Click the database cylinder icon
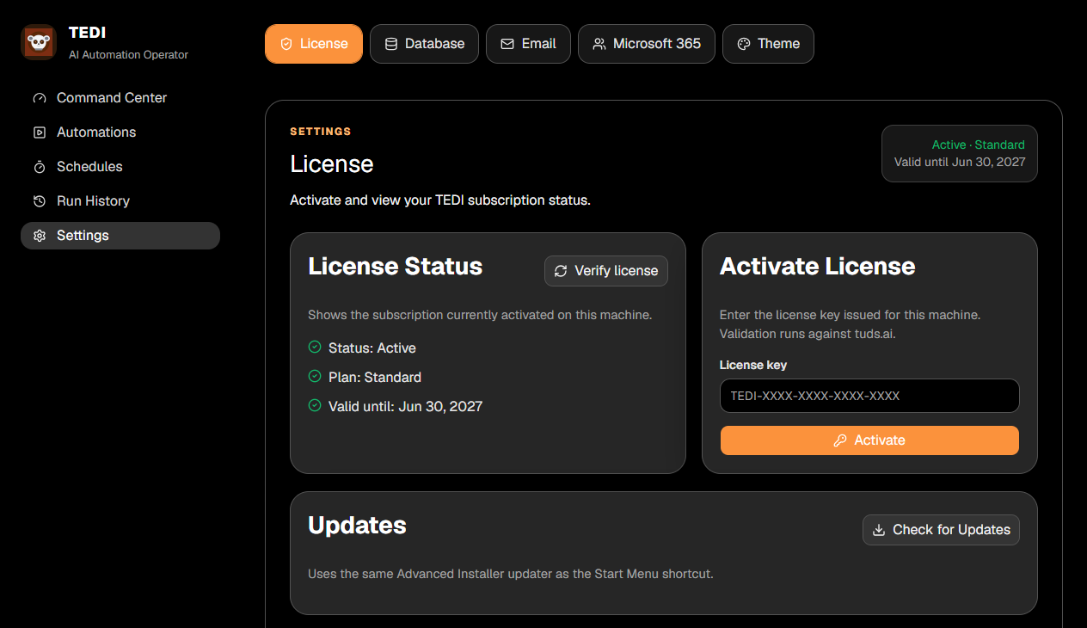Viewport: 1087px width, 628px height. [391, 44]
